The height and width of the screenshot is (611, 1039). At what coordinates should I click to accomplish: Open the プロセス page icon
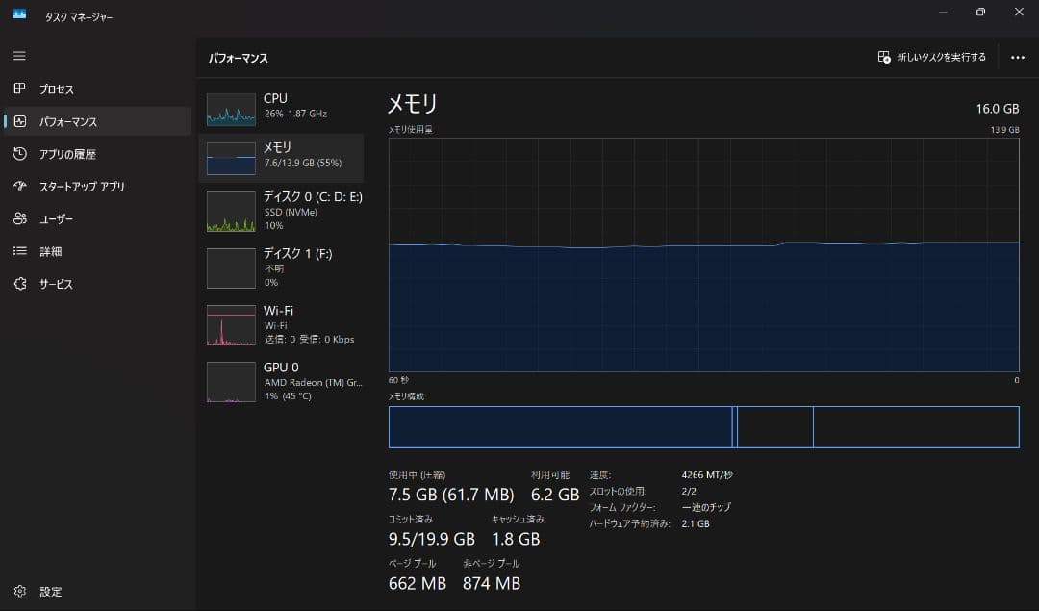pyautogui.click(x=20, y=89)
